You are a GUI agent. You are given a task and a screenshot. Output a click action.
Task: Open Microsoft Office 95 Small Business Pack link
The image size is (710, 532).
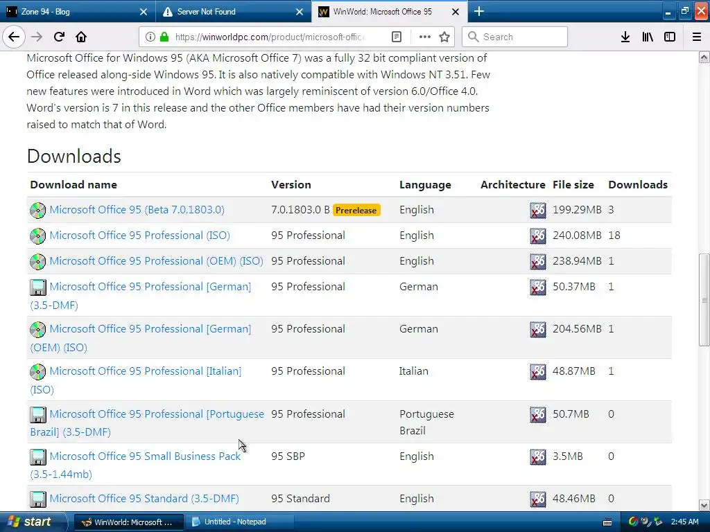pyautogui.click(x=145, y=456)
